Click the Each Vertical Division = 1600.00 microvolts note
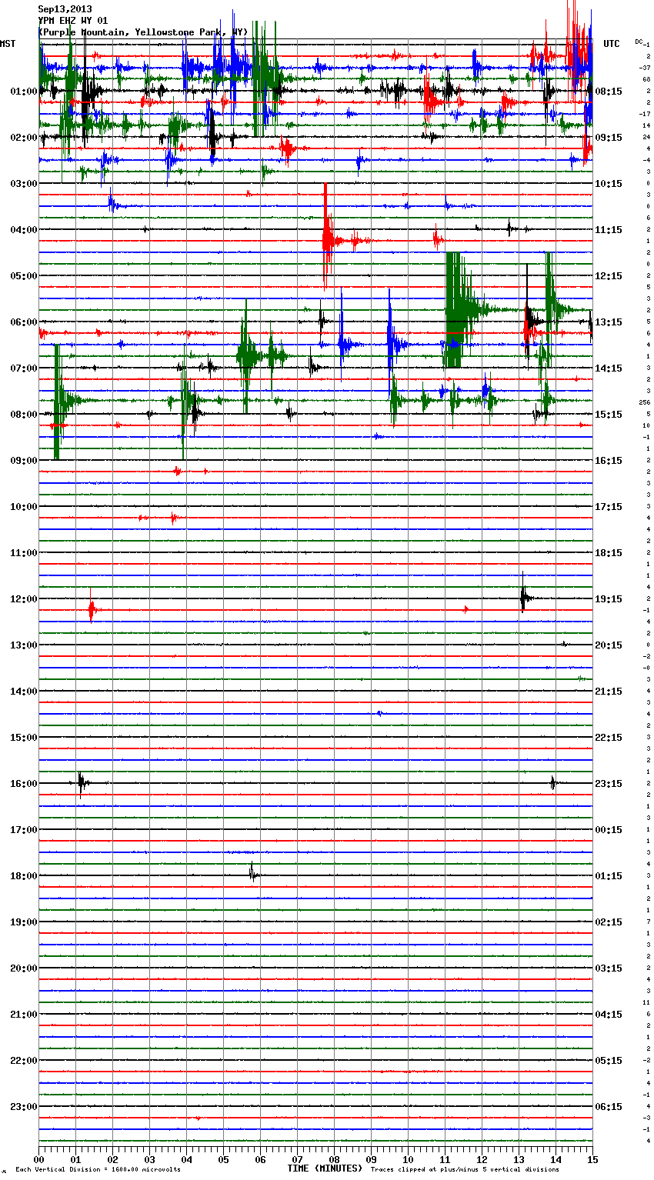Image resolution: width=654 pixels, height=1180 pixels. (98, 1169)
